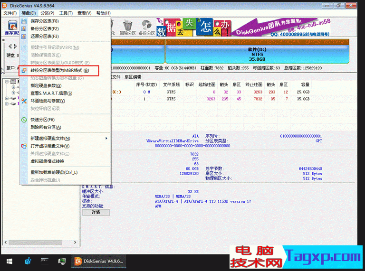365x271 pixels.
Task: Click the 保存更改 toolbar icon
Action: point(12,28)
